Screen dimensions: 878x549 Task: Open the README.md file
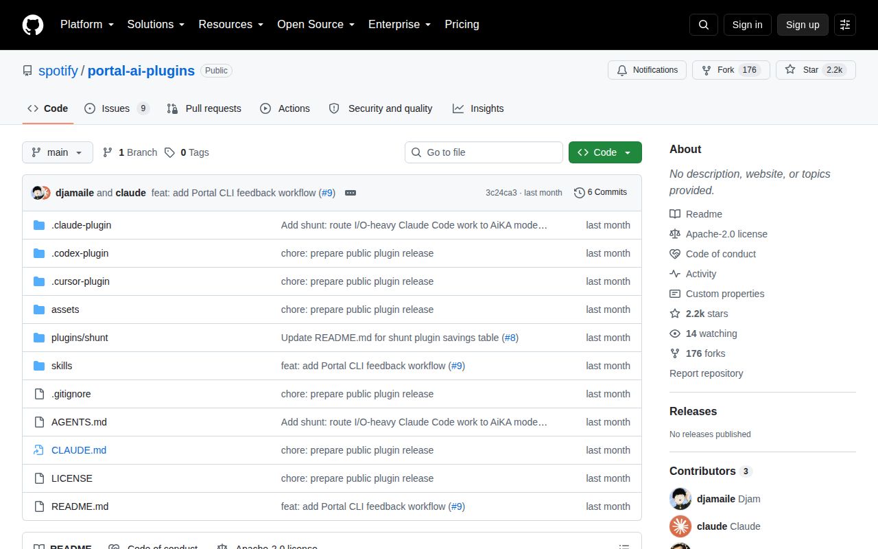click(x=80, y=506)
